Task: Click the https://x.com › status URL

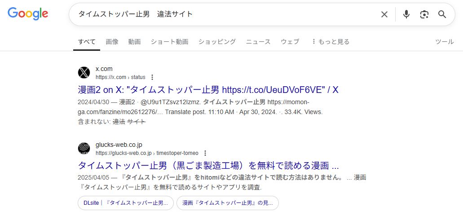Action: (120, 77)
